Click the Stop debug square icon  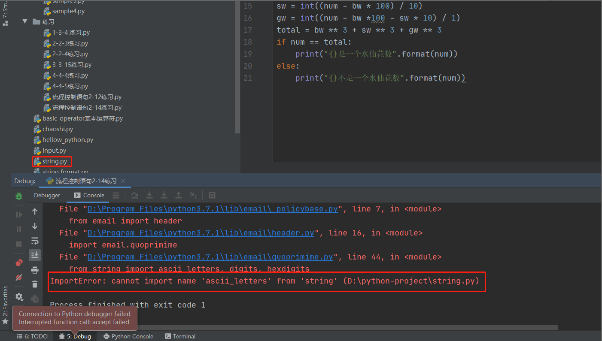coord(19,244)
